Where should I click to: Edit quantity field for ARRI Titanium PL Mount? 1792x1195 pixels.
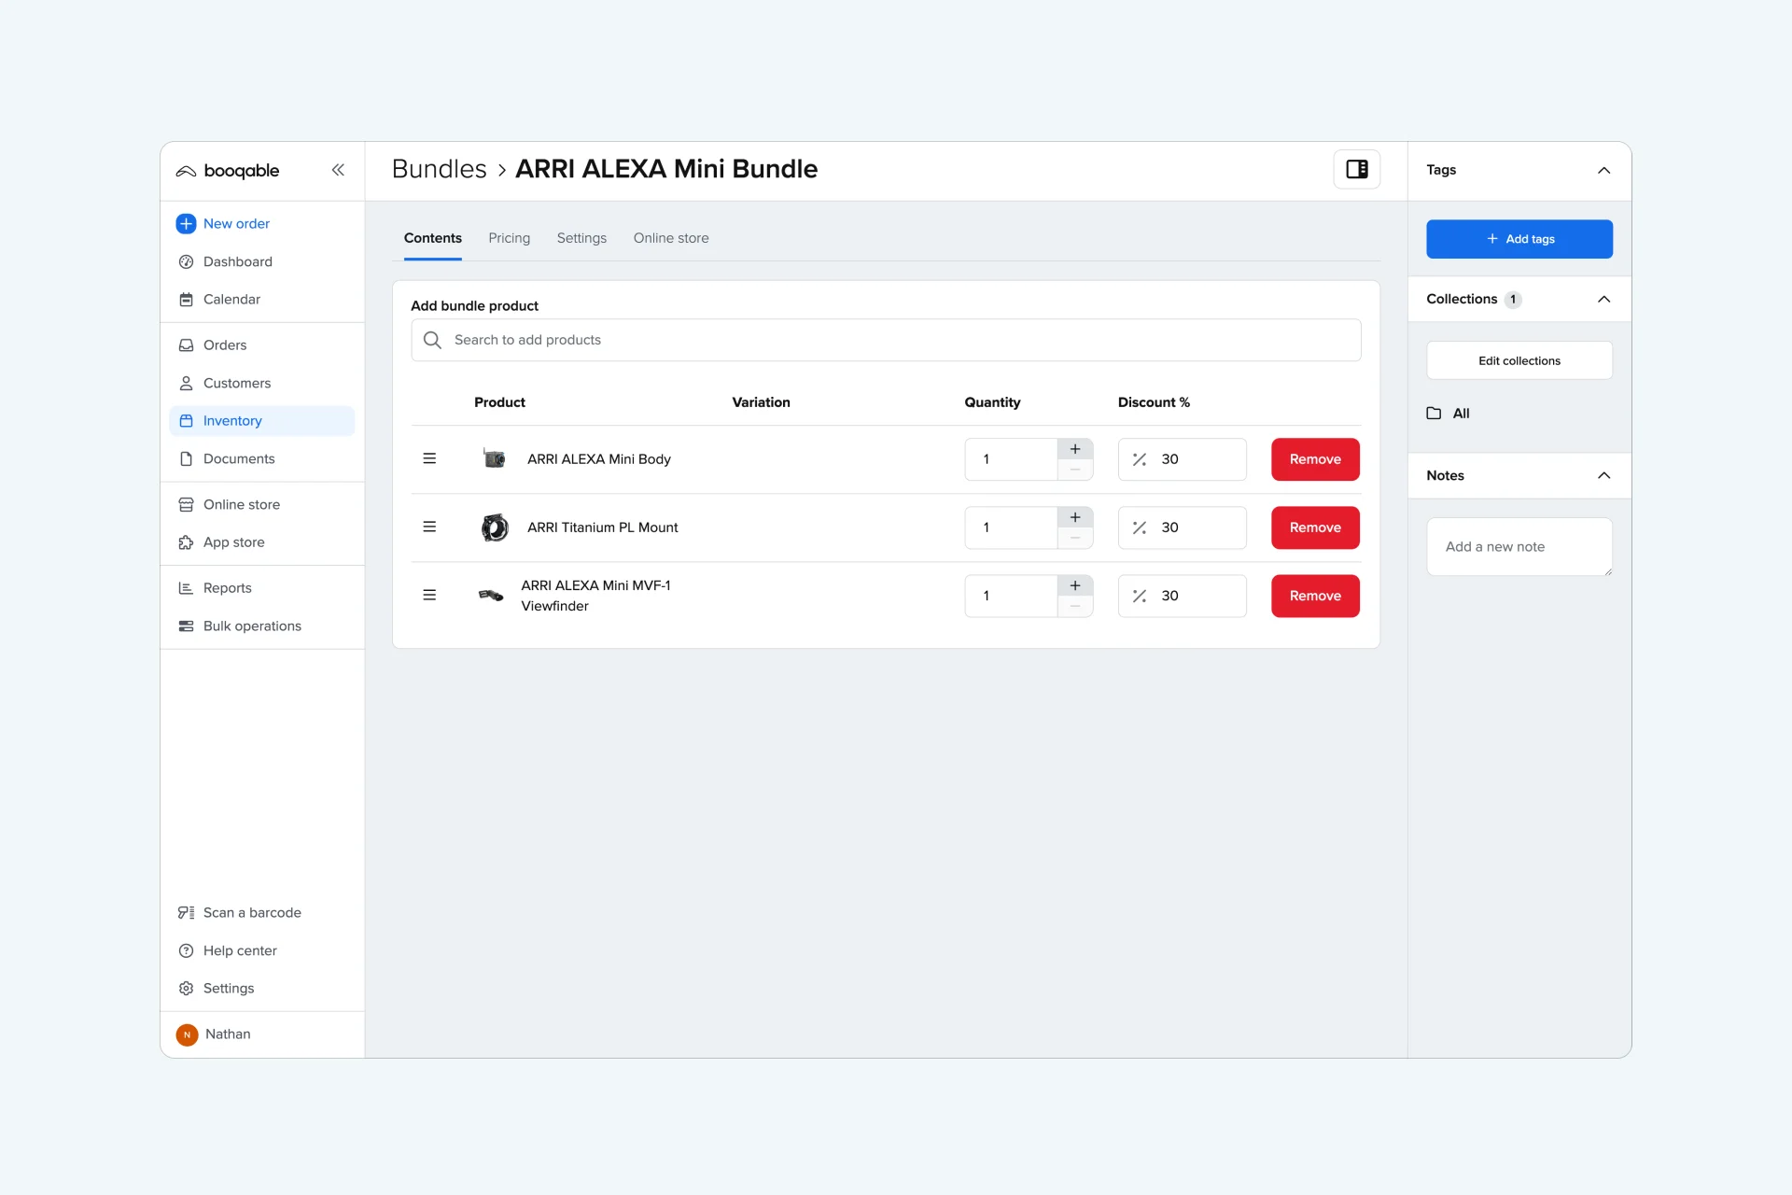(x=1011, y=527)
